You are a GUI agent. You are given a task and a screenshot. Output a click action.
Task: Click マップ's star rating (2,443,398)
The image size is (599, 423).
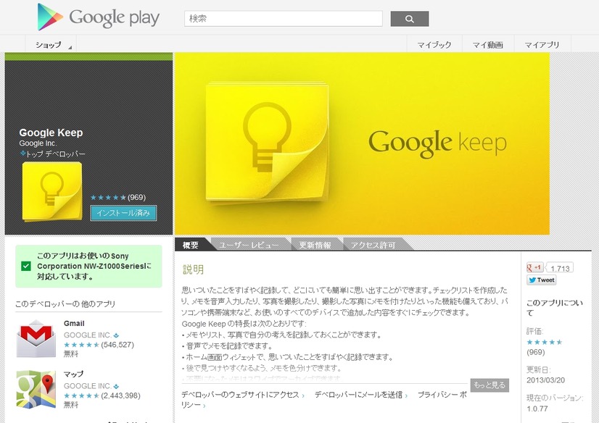tap(102, 395)
